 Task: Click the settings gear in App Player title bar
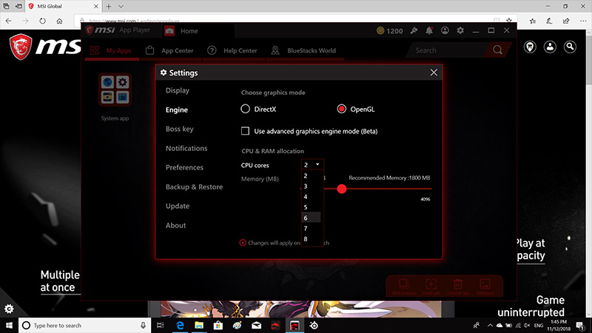pyautogui.click(x=460, y=31)
